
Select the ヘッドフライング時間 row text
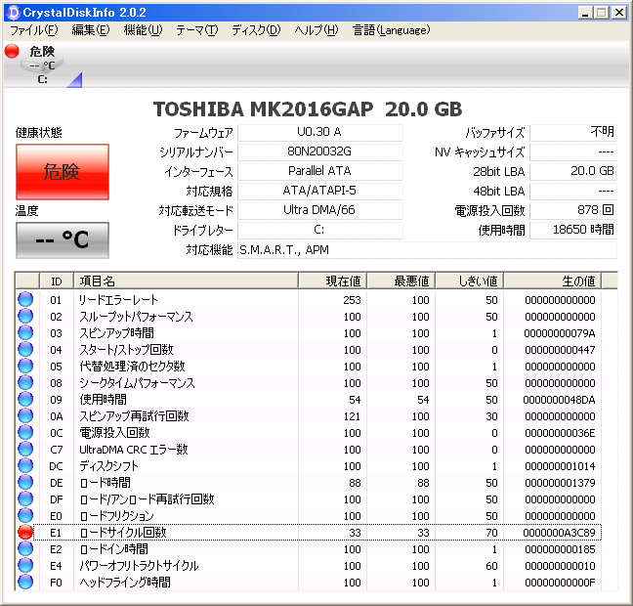125,583
